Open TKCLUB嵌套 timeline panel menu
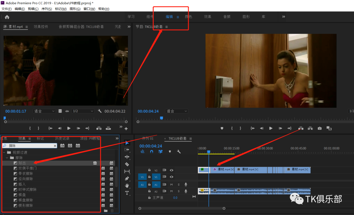Viewport: 354px width, 215px height. click(190, 139)
